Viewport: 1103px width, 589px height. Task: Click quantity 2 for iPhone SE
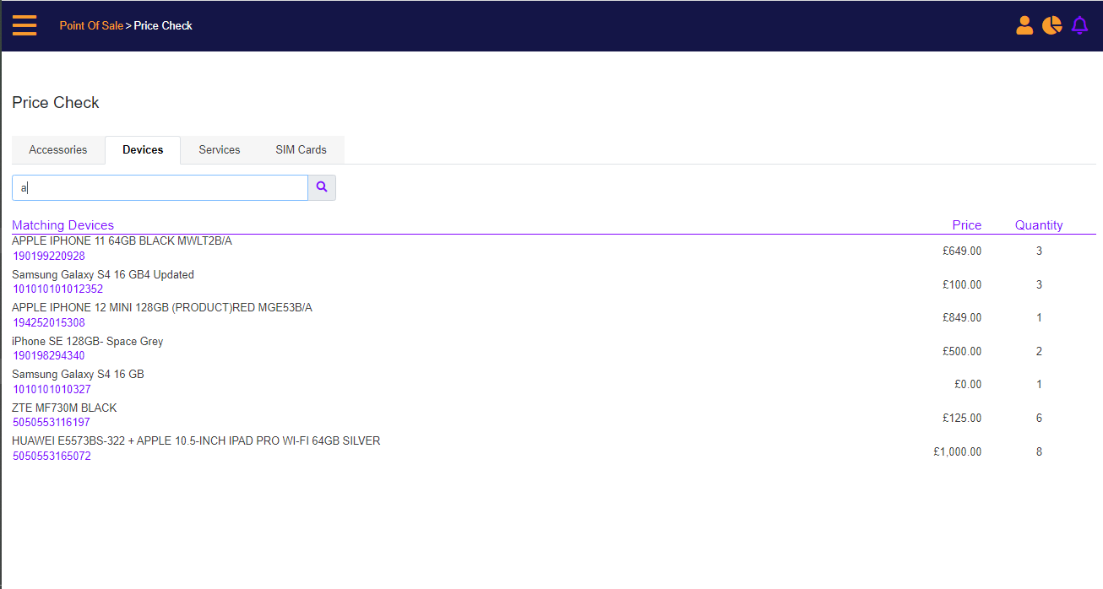tap(1039, 351)
